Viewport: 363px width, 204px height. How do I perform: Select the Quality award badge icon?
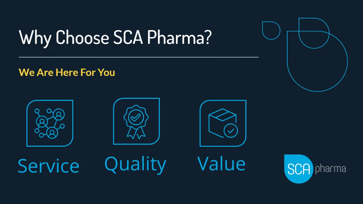tap(136, 121)
